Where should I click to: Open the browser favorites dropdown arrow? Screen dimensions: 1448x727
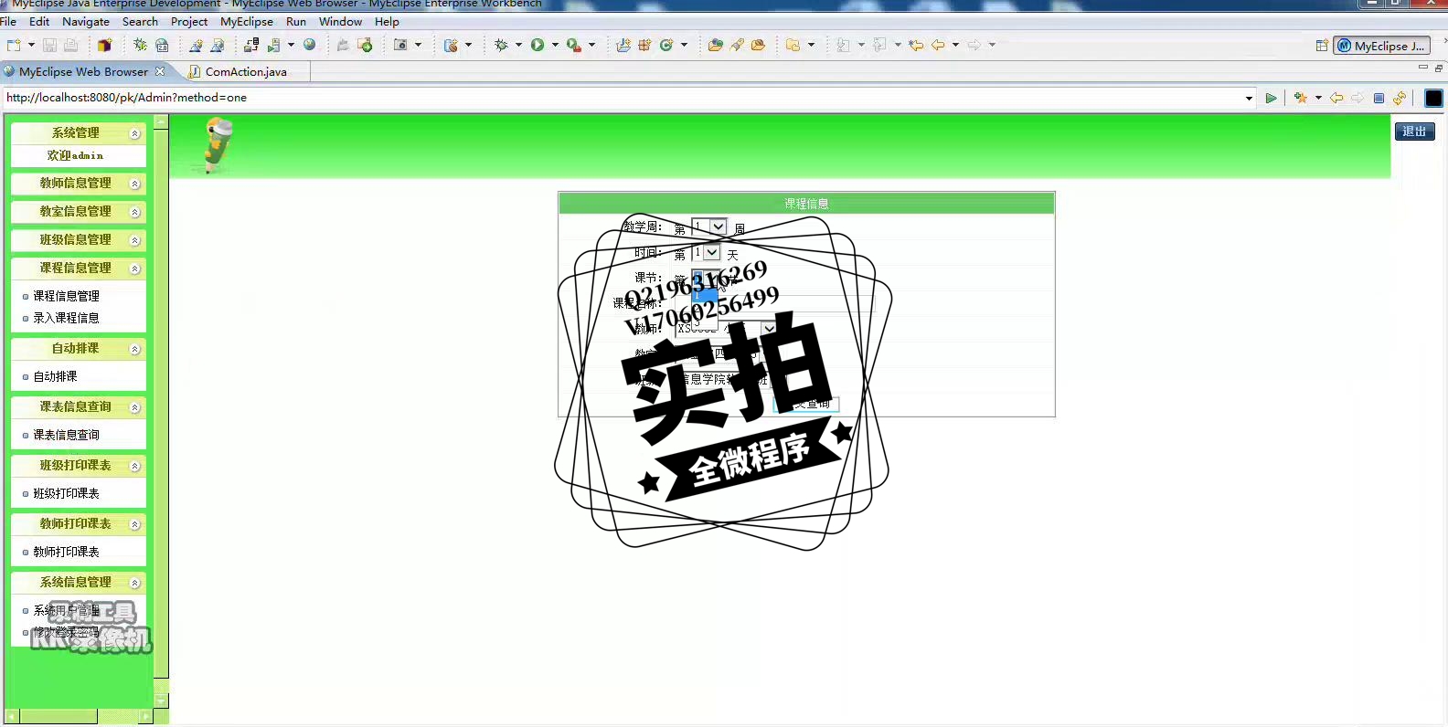[x=1318, y=98]
